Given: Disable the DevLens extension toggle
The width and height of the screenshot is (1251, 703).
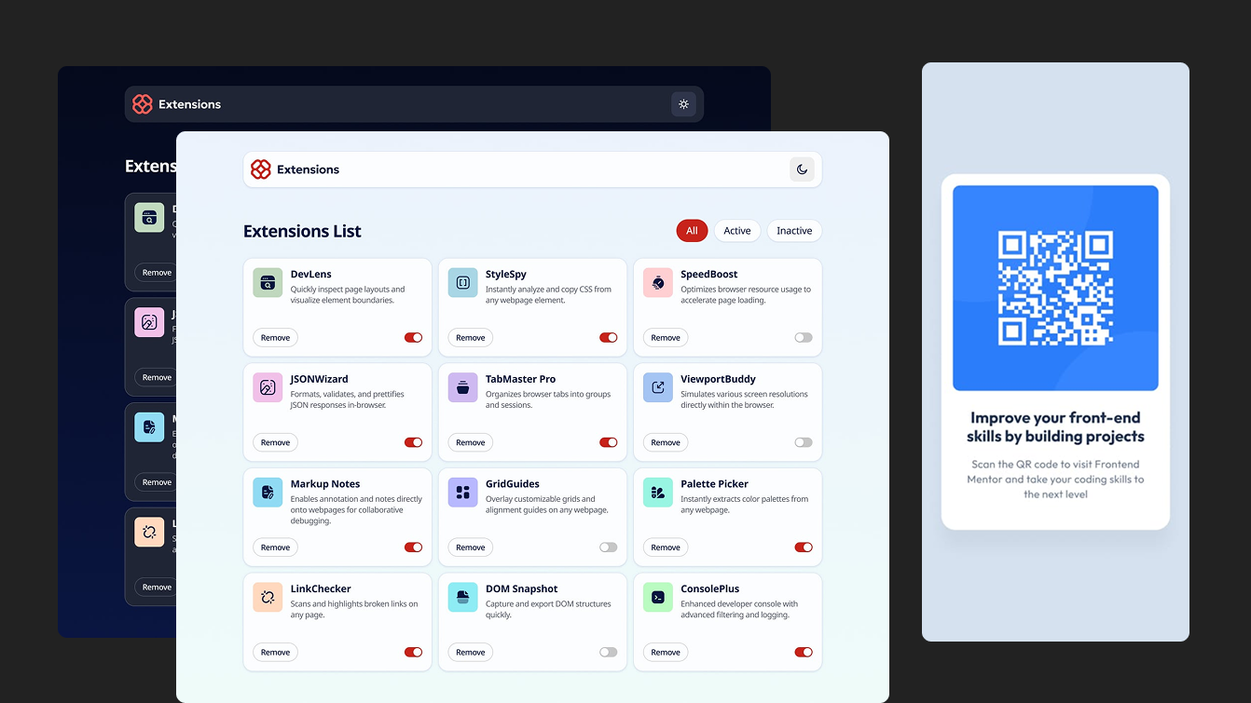Looking at the screenshot, I should [413, 338].
